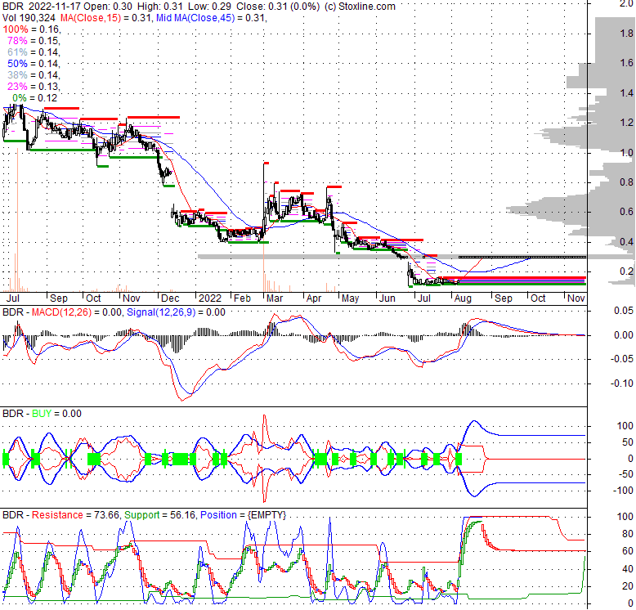Select the 'Signal(12,26,9) = 0.00' indicator label

pyautogui.click(x=176, y=312)
